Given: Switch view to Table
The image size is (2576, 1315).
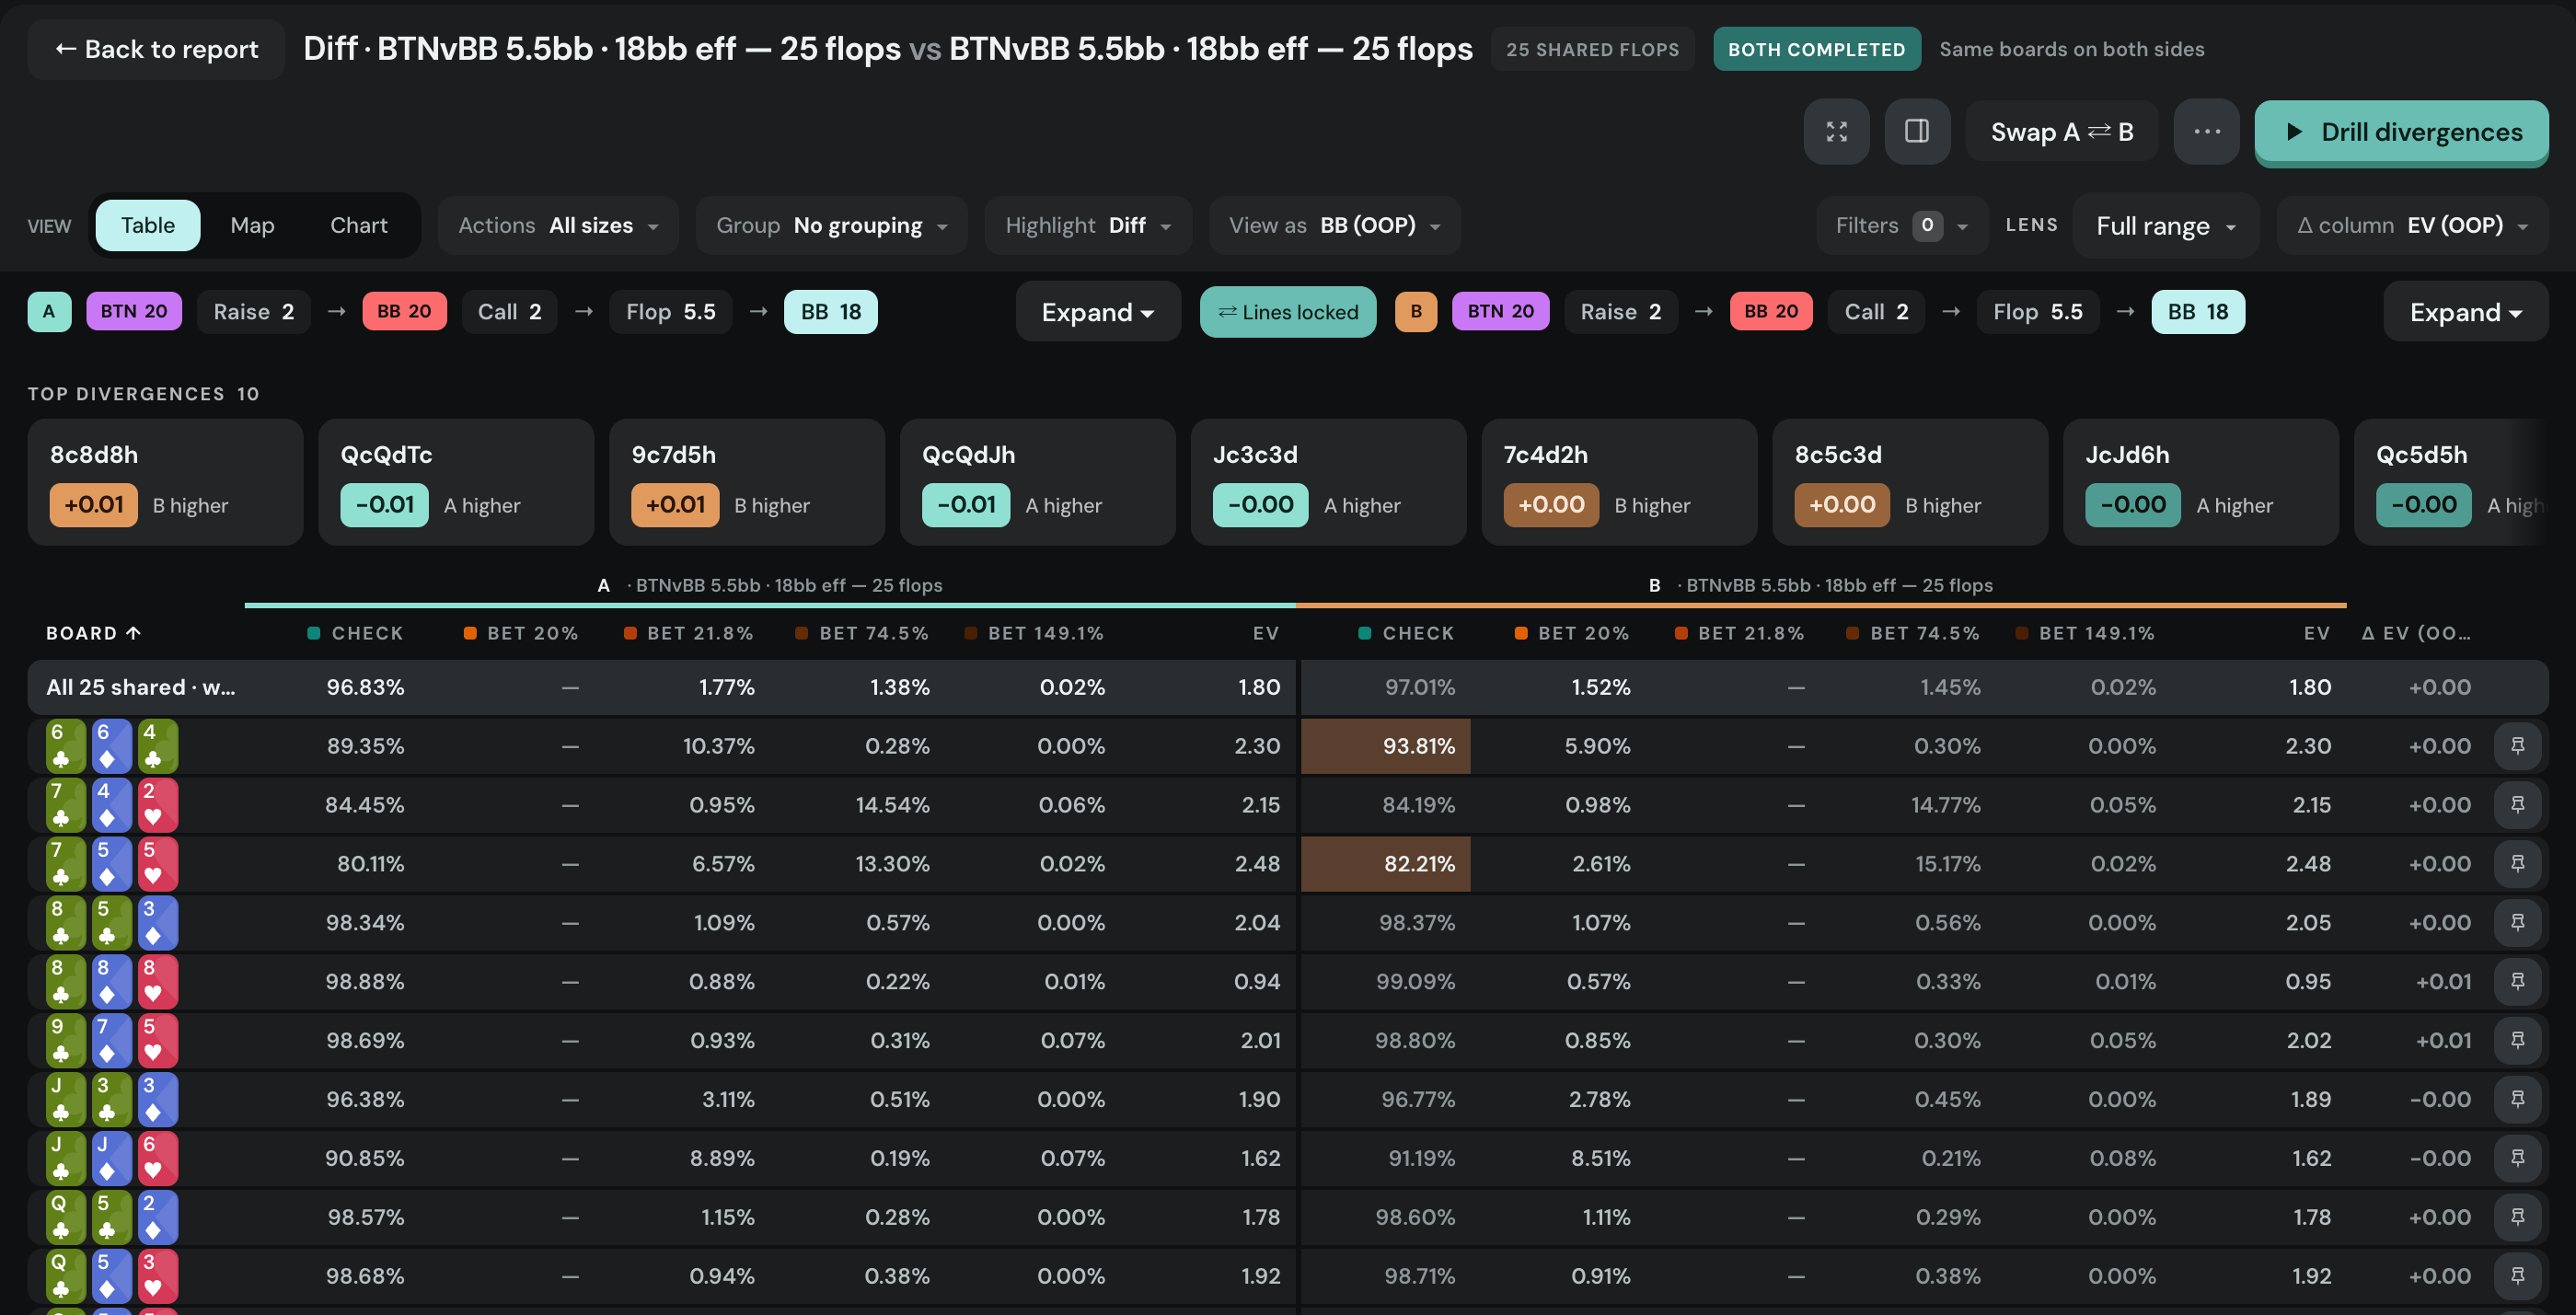Looking at the screenshot, I should (x=147, y=226).
